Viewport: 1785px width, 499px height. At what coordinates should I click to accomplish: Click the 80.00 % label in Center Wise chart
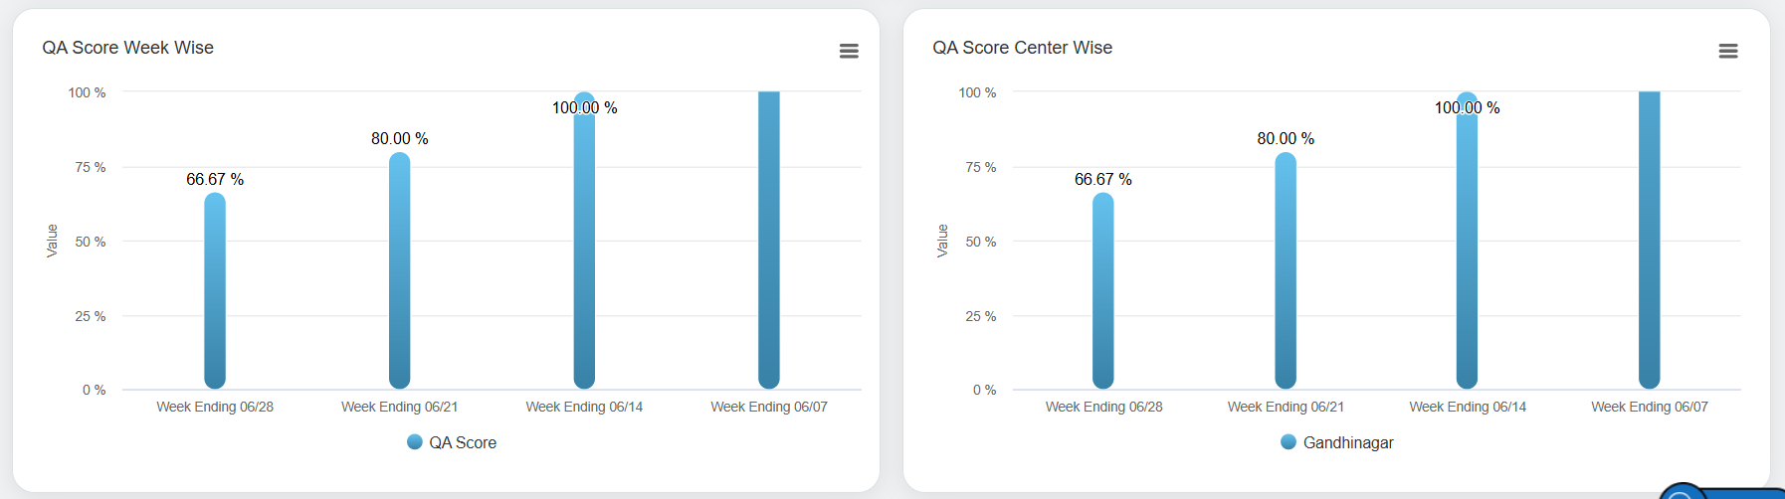pos(1286,138)
